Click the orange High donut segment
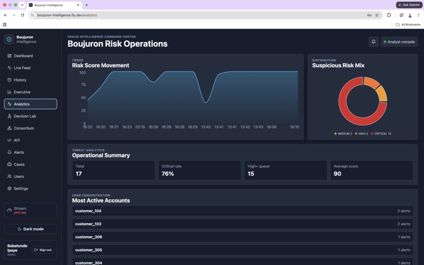The width and height of the screenshot is (424, 265). [371, 82]
